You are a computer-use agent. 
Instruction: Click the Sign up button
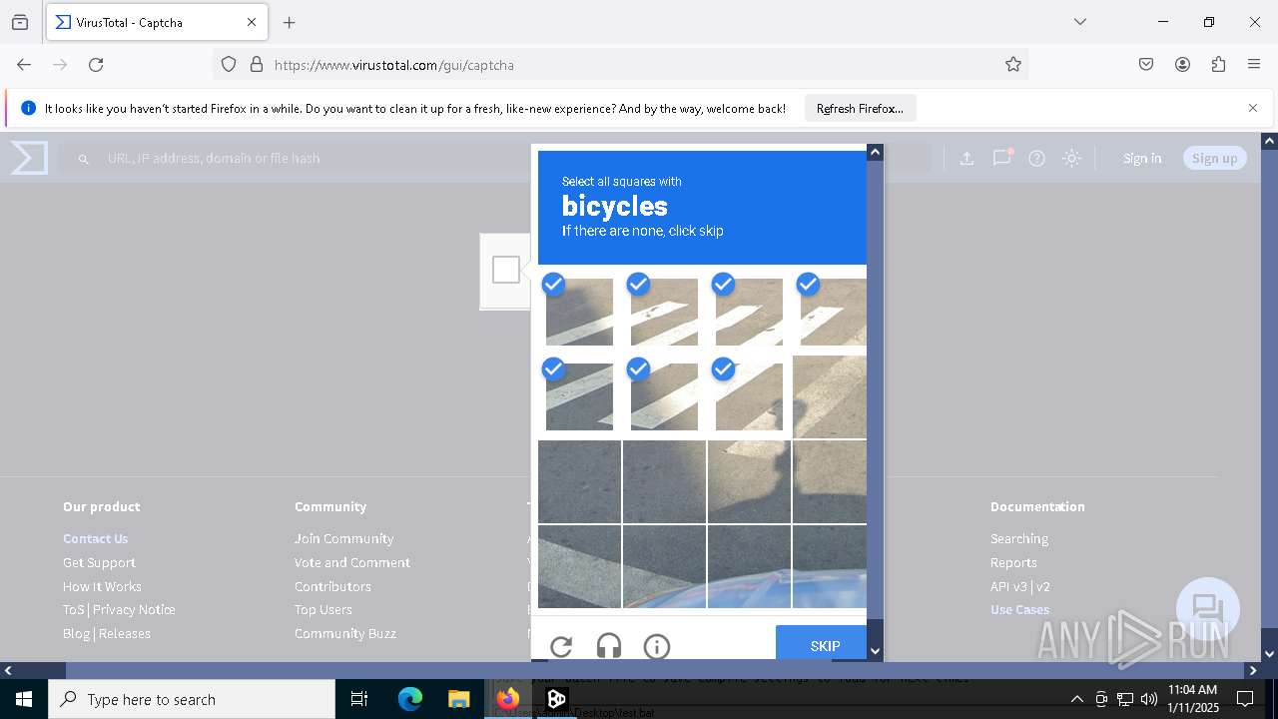click(1214, 158)
